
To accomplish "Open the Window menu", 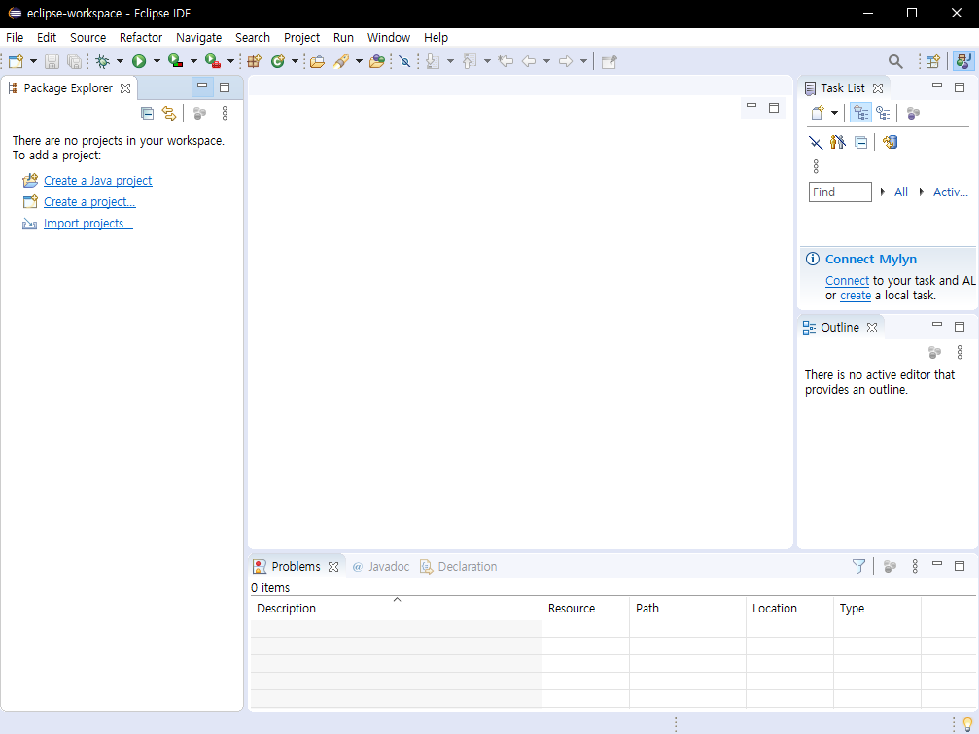I will (x=388, y=38).
